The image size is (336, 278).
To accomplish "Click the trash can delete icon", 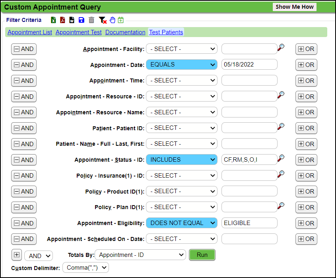I will pyautogui.click(x=91, y=20).
